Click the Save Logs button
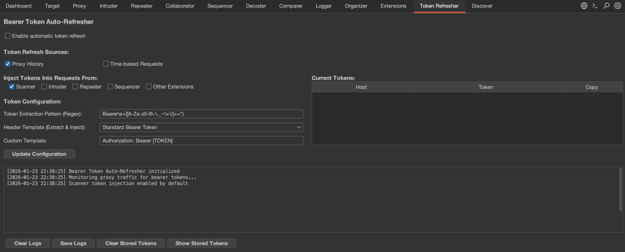Viewport: 625px width, 252px height. (73, 243)
